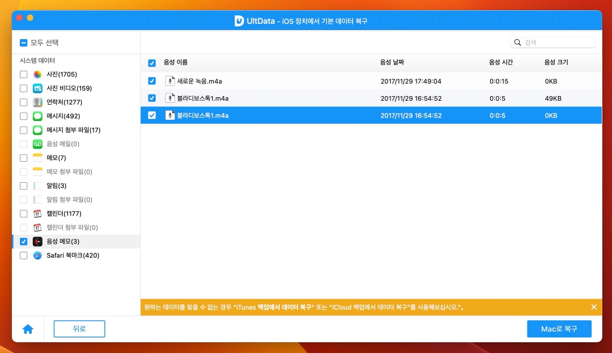612x353 pixels.
Task: Uncheck the 음성 메모(3) checkbox
Action: point(23,242)
